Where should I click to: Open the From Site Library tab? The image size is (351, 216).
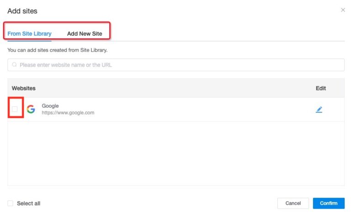29,34
